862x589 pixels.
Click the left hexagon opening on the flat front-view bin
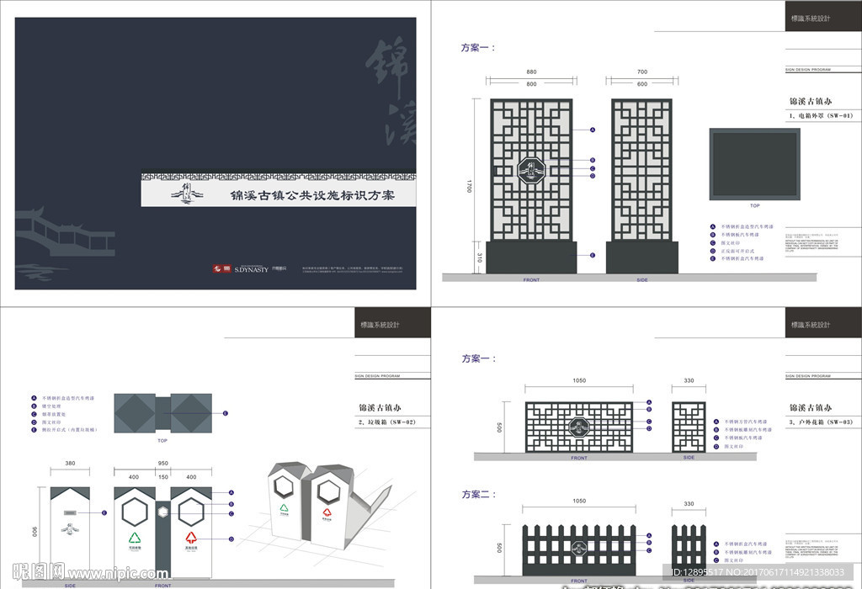(x=135, y=512)
